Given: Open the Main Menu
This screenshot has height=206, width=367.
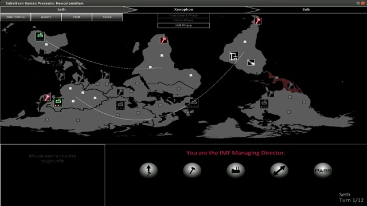Looking at the screenshot, I should pos(15,17).
